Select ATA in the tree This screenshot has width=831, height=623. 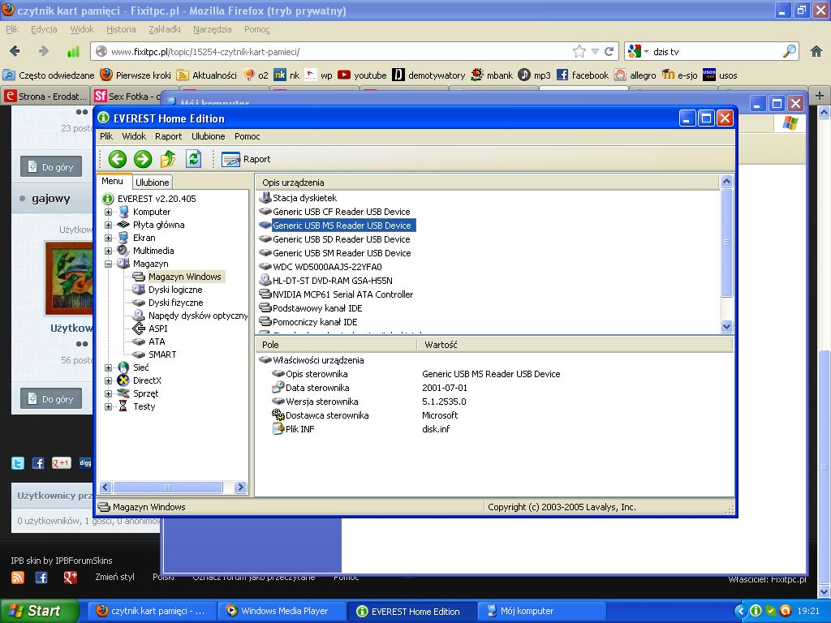157,342
